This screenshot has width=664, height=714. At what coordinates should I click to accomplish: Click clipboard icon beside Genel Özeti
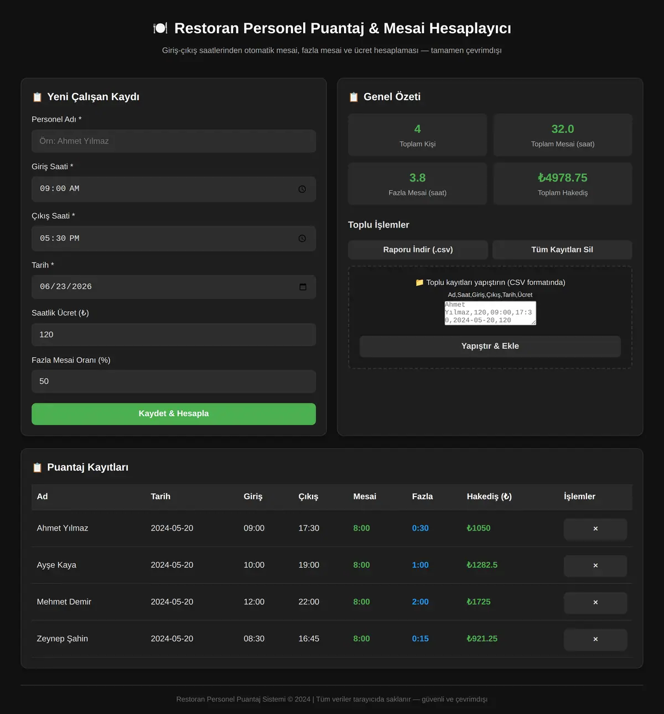coord(354,97)
